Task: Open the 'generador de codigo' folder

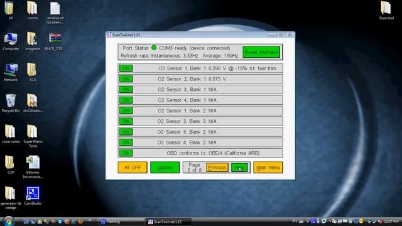Action: 11,198
